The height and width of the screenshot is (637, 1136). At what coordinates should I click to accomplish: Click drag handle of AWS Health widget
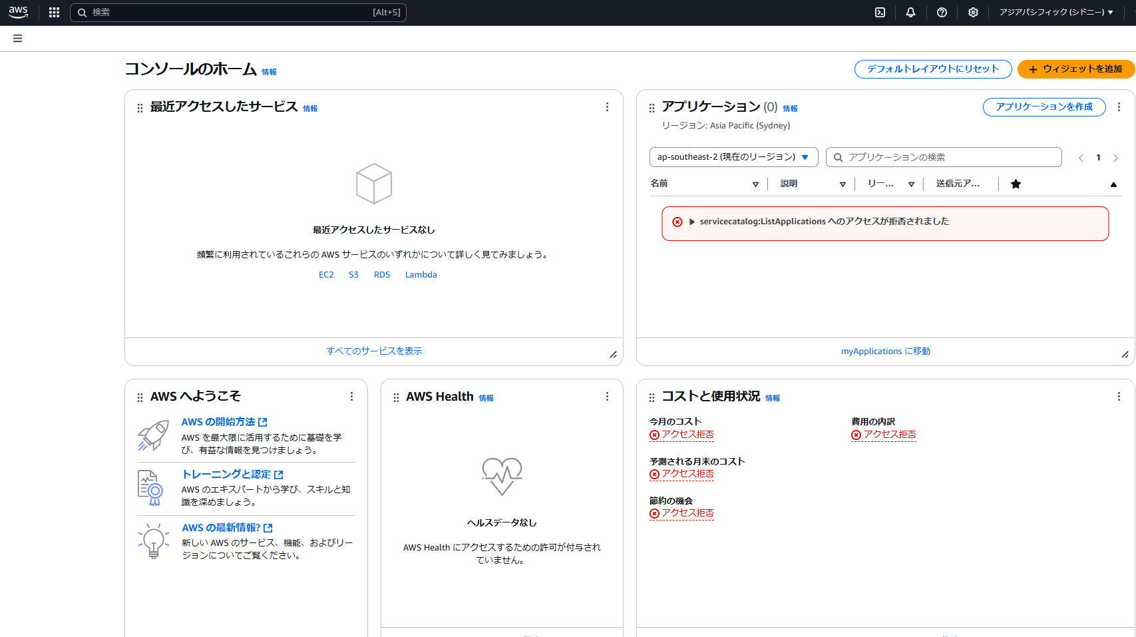point(396,397)
